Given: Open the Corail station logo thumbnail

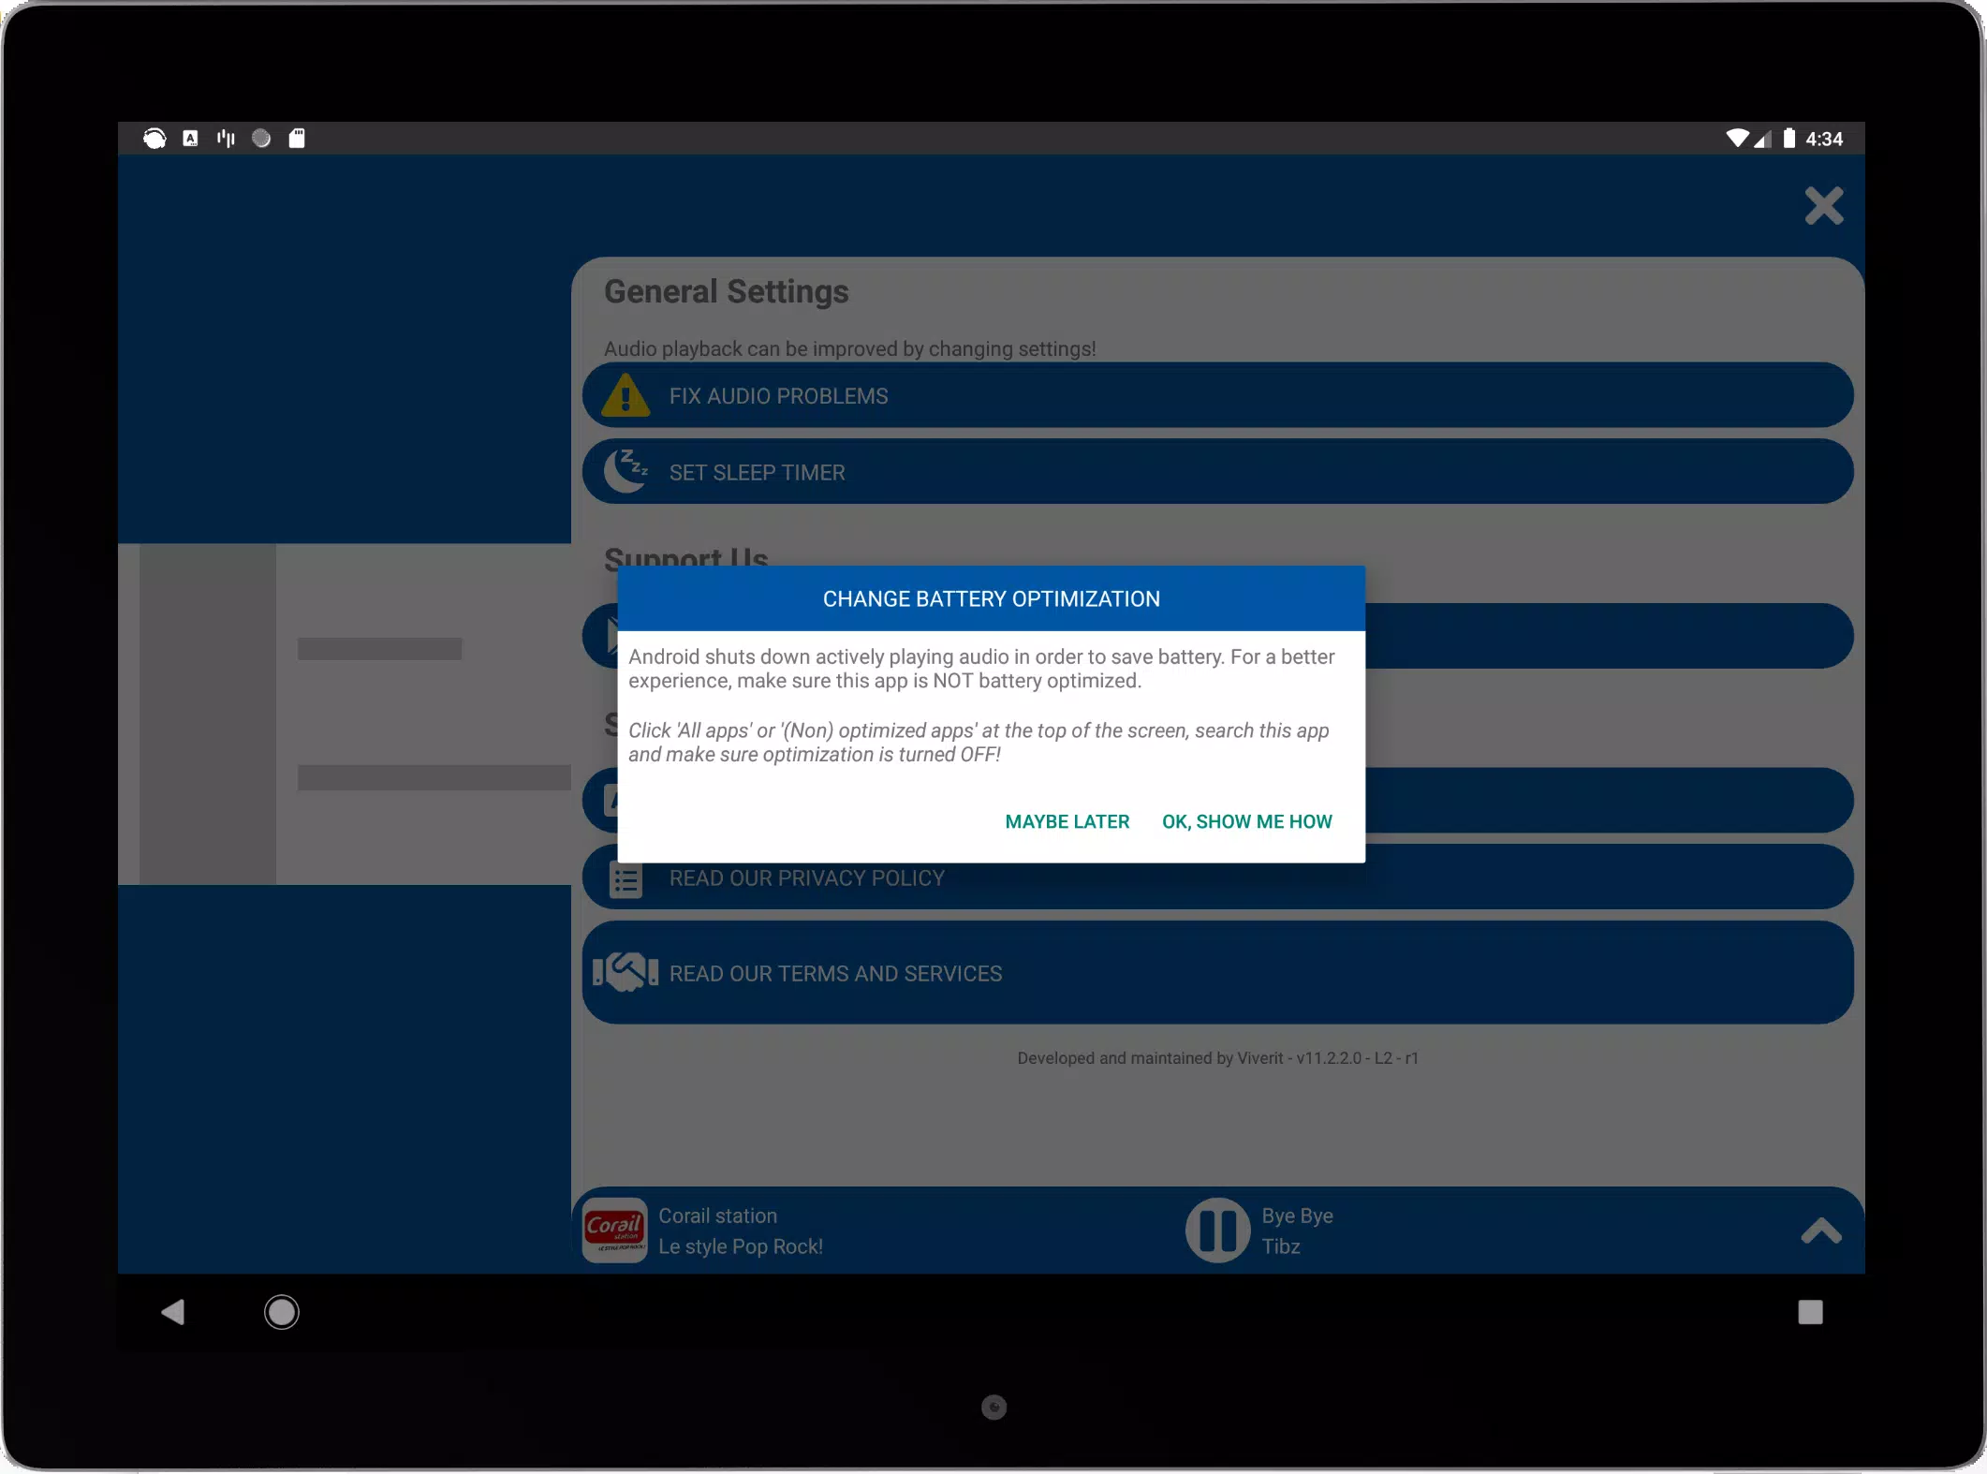Looking at the screenshot, I should pyautogui.click(x=614, y=1231).
